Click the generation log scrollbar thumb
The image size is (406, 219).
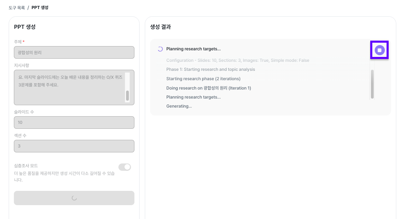click(x=372, y=84)
